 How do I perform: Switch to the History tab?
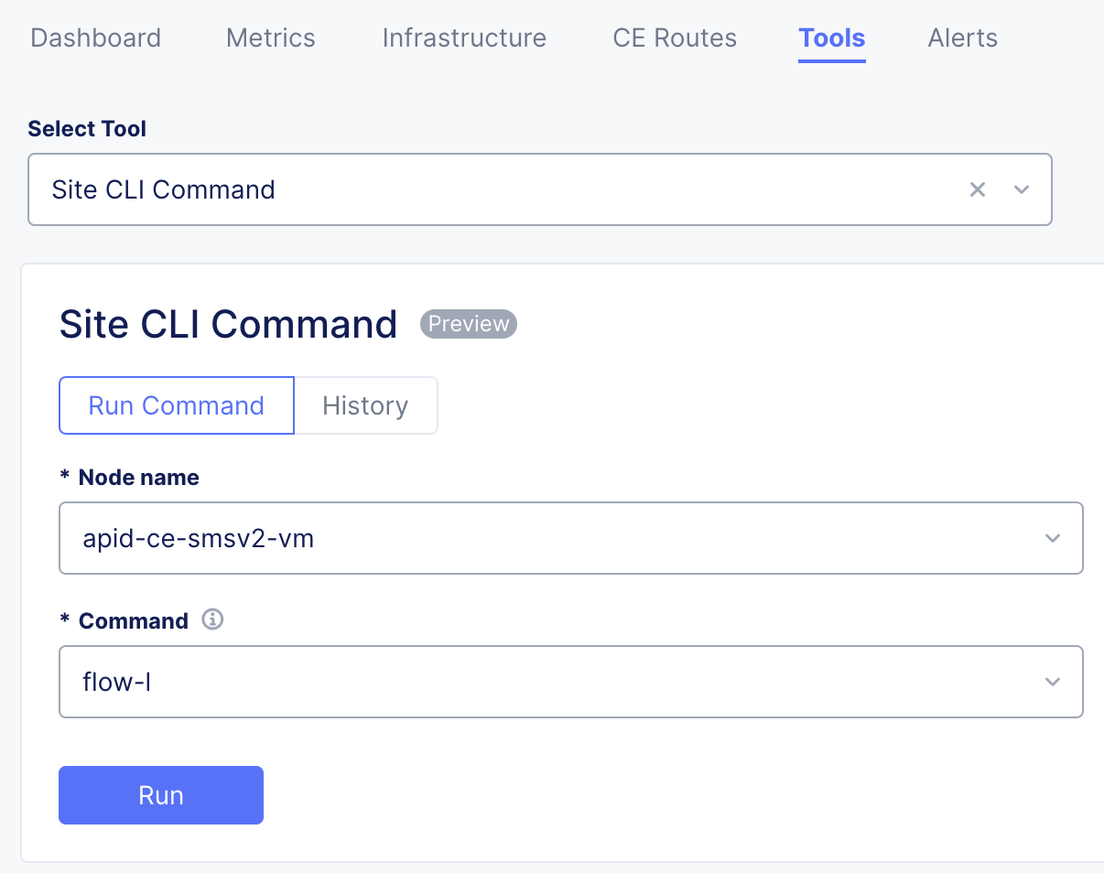365,405
